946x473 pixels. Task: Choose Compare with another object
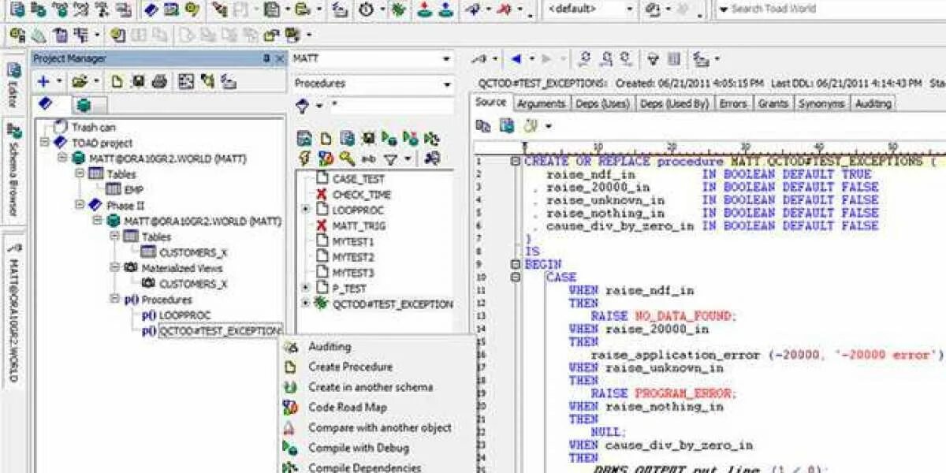(378, 427)
